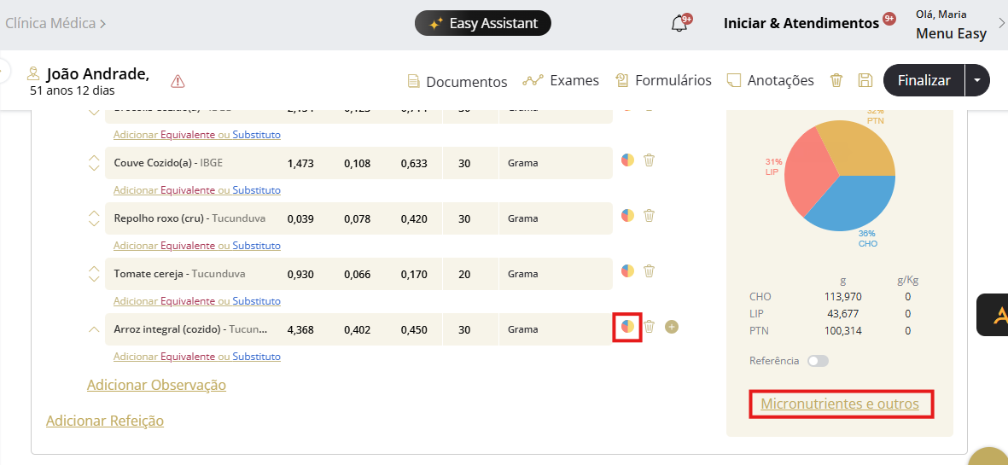Click the patient alert warning triangle
1008x465 pixels.
[178, 81]
